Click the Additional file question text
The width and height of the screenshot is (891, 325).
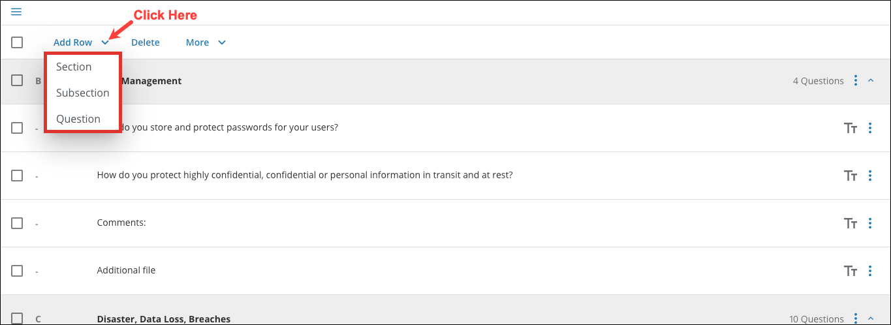coord(126,270)
